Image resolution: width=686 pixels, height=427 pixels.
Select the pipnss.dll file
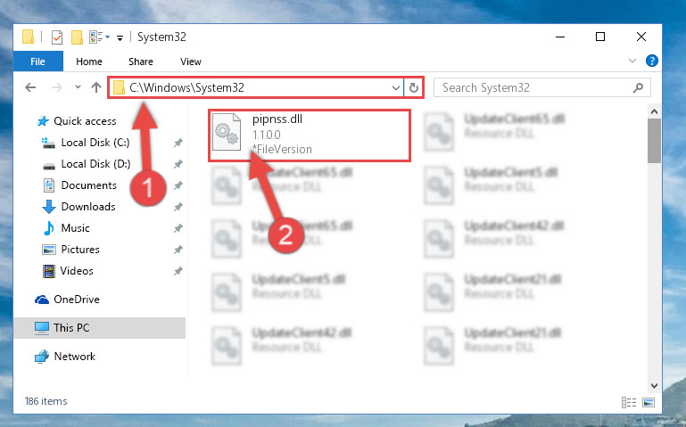309,135
